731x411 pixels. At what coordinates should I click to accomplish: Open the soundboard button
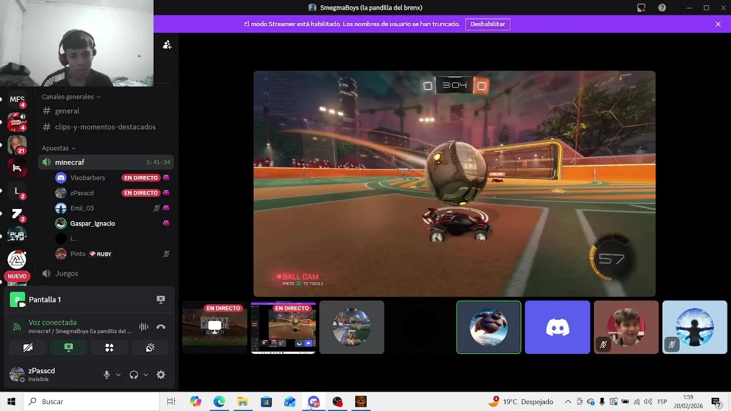click(150, 348)
